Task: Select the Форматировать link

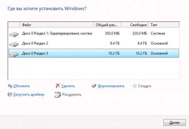Action: (x=111, y=86)
